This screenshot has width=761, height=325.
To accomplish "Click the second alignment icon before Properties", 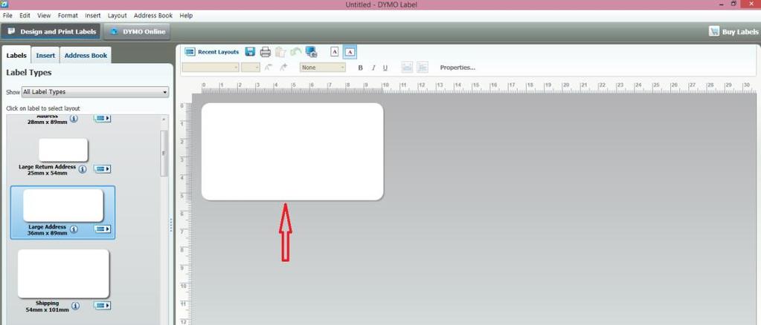I will coord(423,68).
